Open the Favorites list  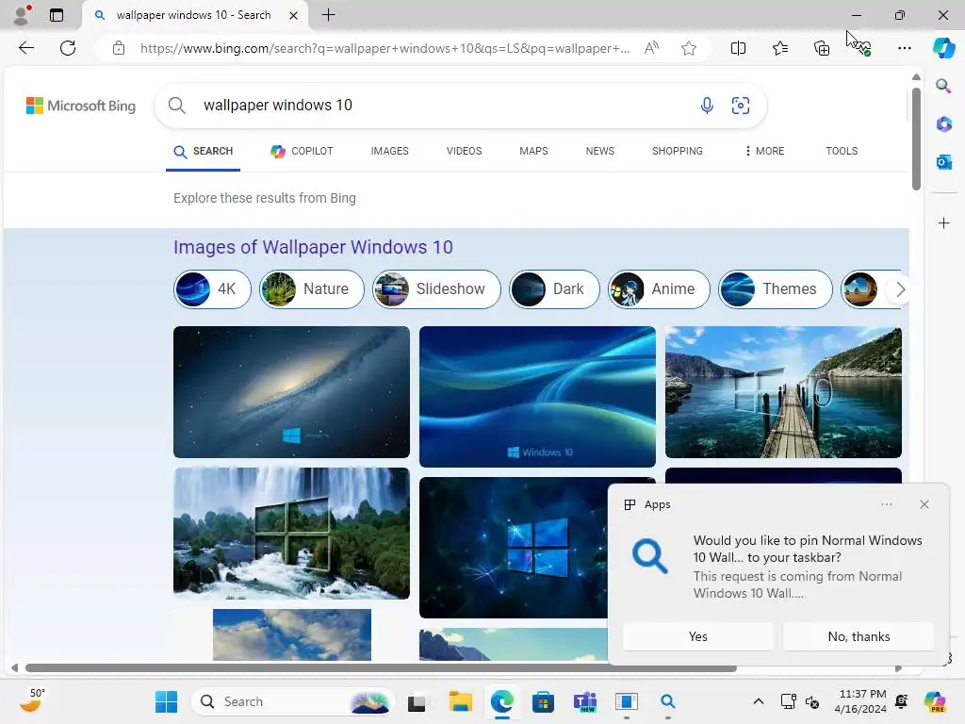779,48
